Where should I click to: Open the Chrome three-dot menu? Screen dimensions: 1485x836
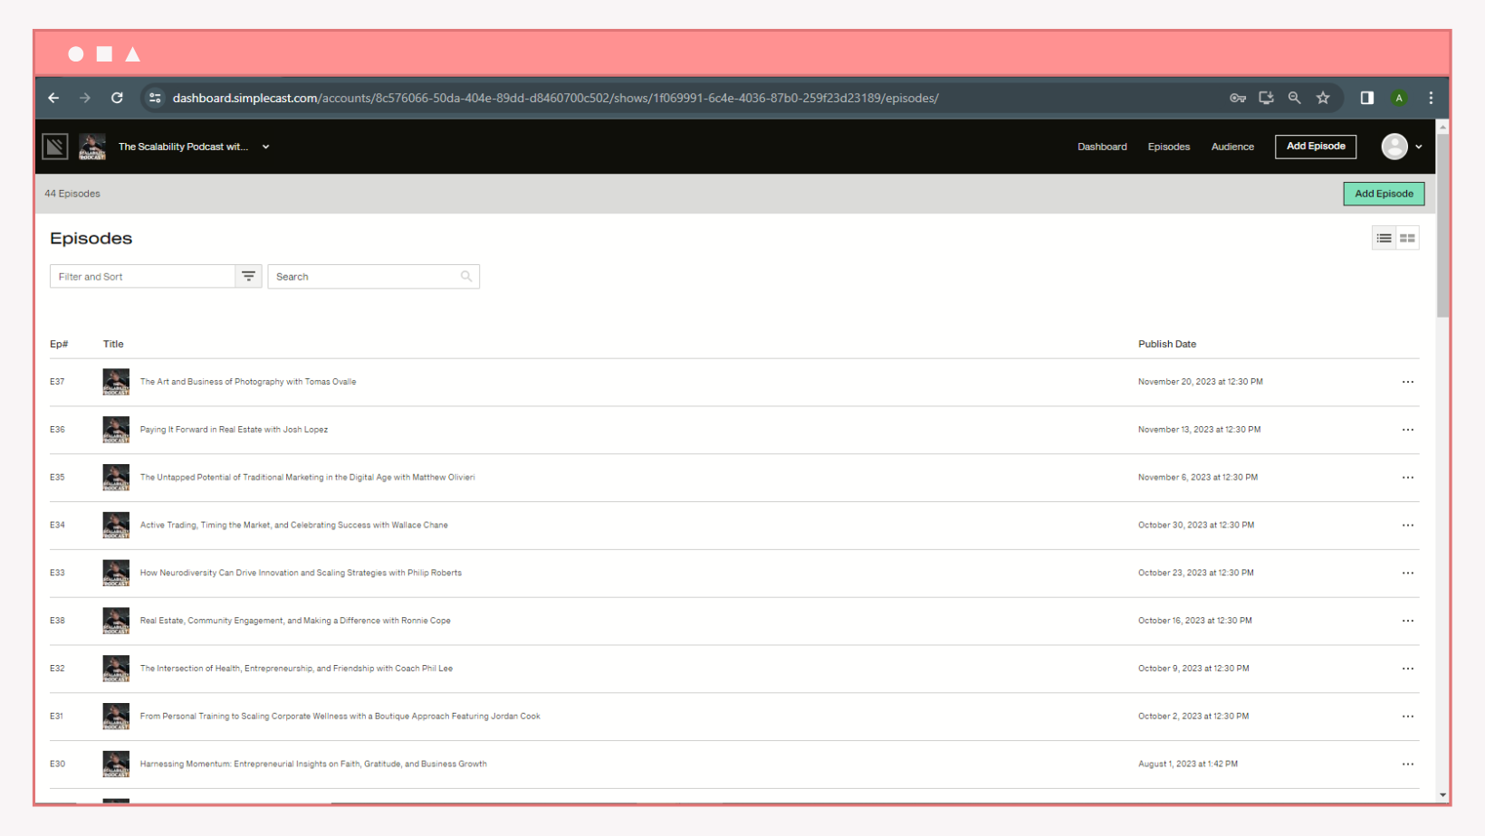[x=1431, y=98]
